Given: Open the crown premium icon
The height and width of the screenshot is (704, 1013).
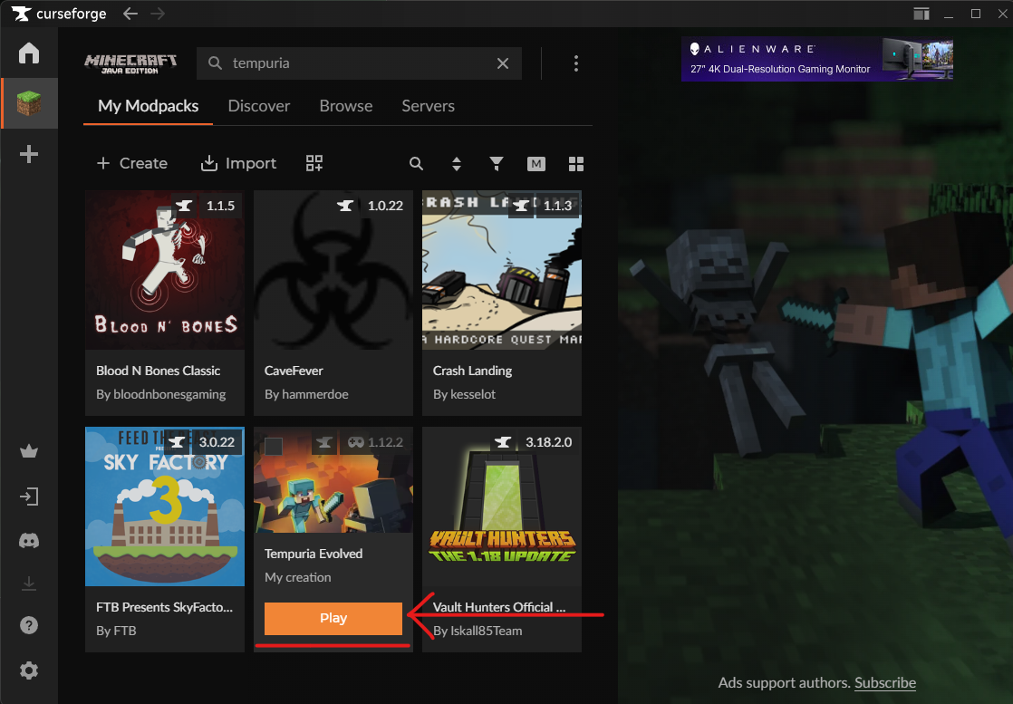Looking at the screenshot, I should tap(28, 451).
